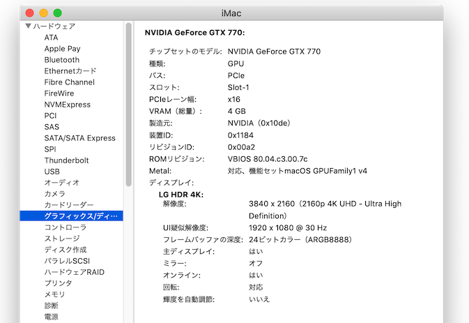The width and height of the screenshot is (469, 323).
Task: Click the Metal GPUFamily1 v4 value
Action: [298, 171]
